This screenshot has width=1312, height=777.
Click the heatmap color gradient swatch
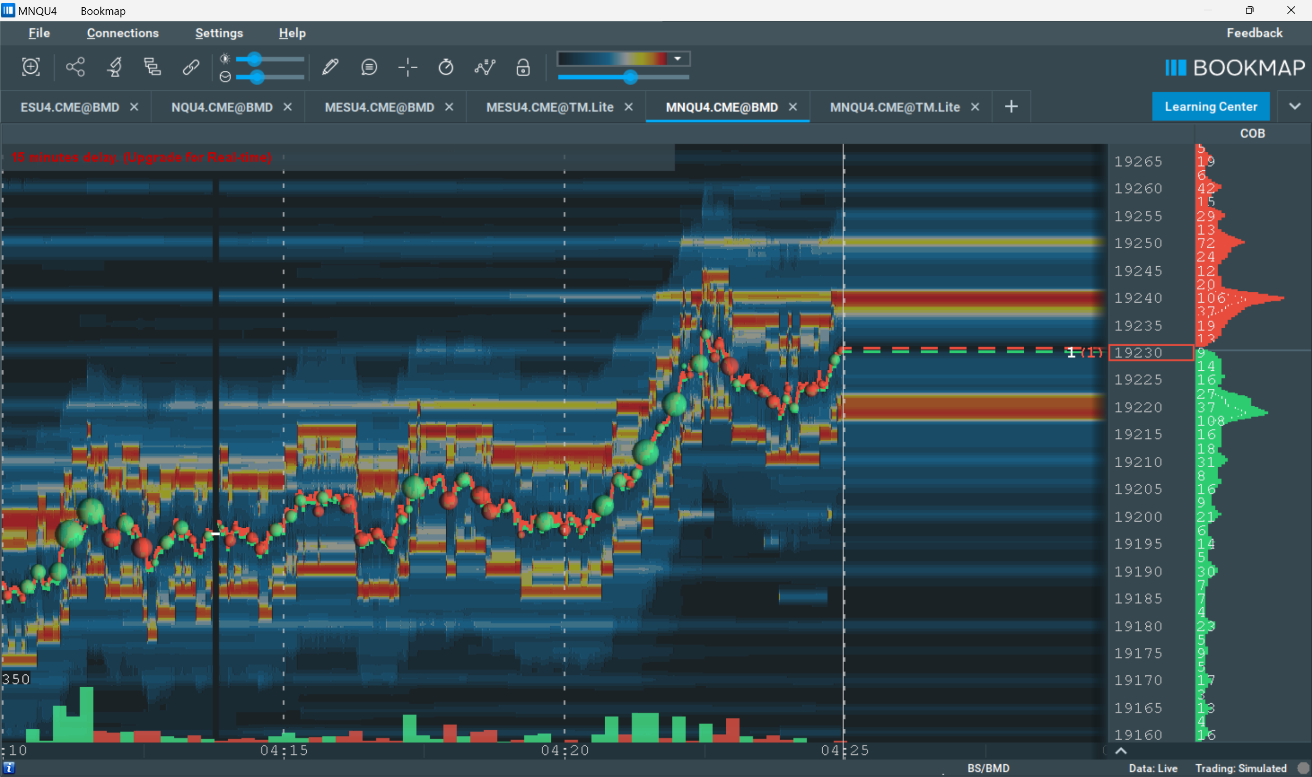click(612, 58)
